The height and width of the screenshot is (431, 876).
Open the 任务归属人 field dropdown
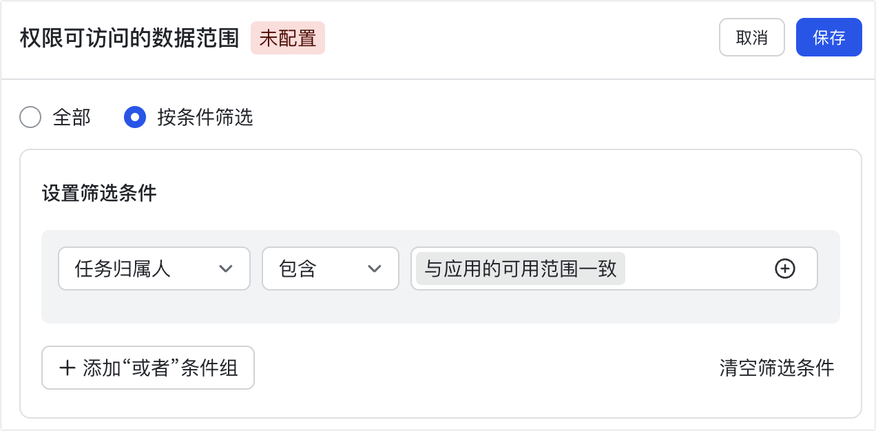tap(154, 269)
